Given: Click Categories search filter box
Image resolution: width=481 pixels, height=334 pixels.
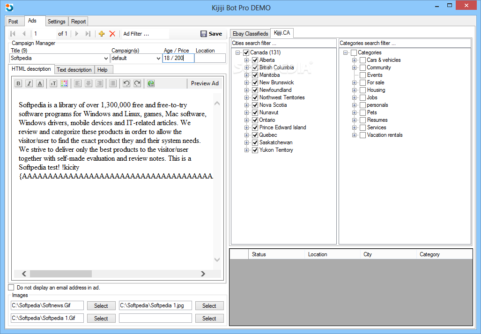Looking at the screenshot, I should coord(405,43).
